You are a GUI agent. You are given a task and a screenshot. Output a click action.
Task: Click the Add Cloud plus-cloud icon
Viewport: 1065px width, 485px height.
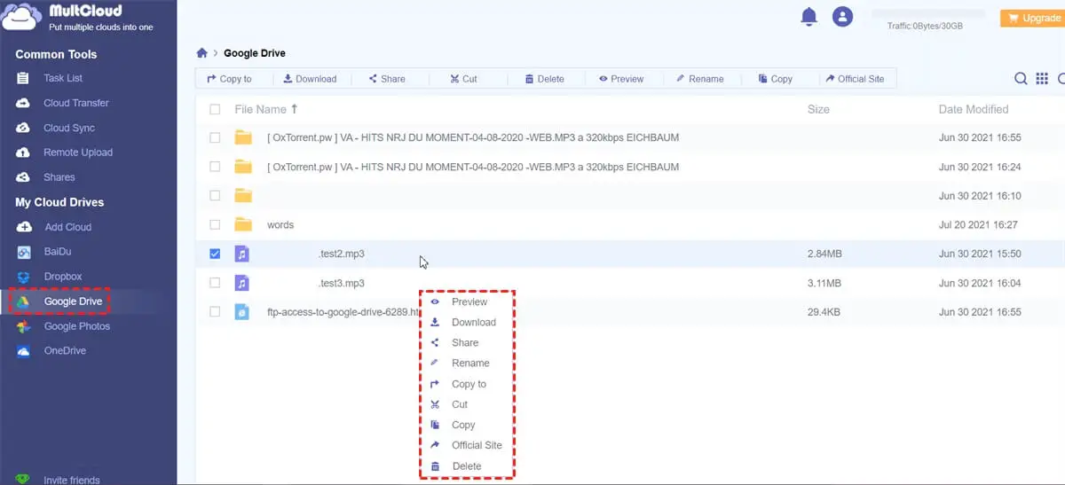click(x=24, y=227)
